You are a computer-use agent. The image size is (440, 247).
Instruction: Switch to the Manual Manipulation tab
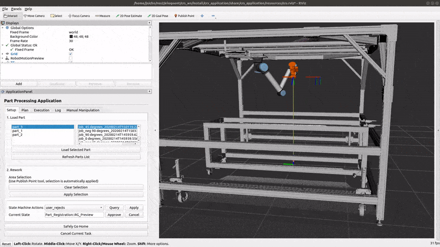[82, 110]
